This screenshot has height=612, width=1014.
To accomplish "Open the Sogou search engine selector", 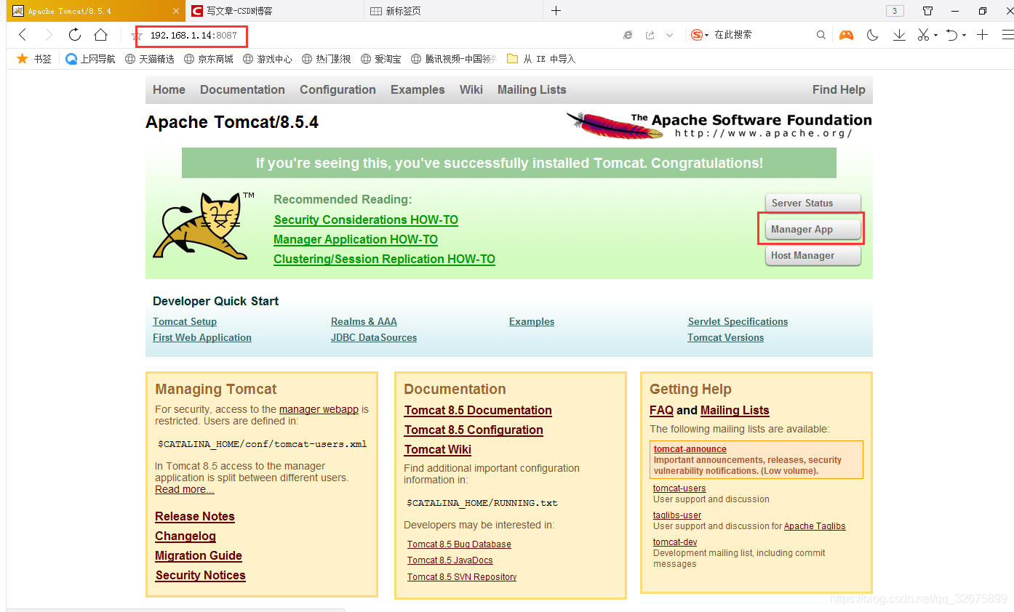I will coord(699,35).
